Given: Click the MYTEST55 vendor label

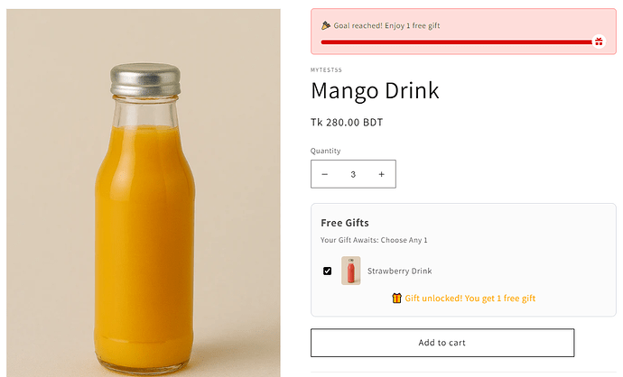Looking at the screenshot, I should tap(326, 69).
